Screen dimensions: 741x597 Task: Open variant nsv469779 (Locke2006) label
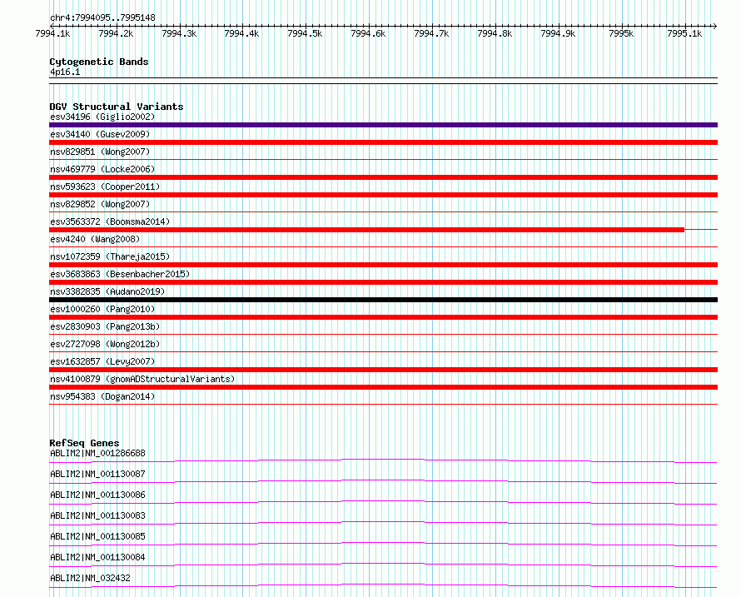102,169
